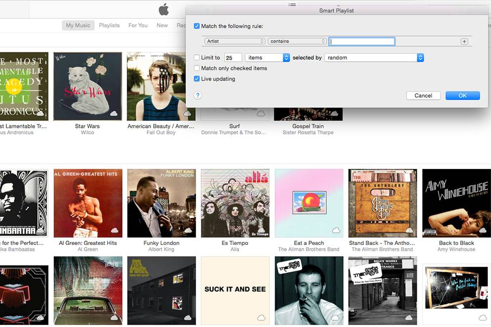
Task: Switch to the Playlists tab
Action: pos(109,25)
